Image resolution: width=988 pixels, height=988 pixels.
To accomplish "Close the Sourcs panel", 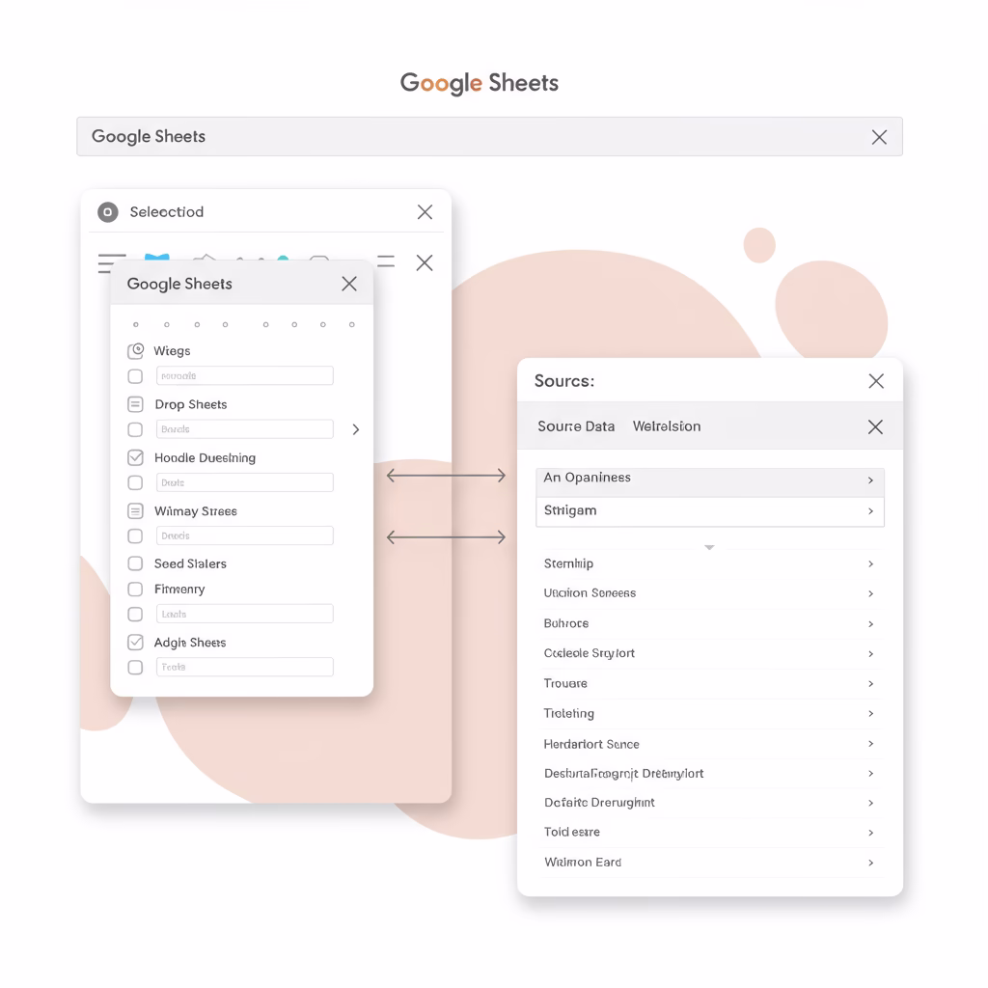I will (x=876, y=380).
